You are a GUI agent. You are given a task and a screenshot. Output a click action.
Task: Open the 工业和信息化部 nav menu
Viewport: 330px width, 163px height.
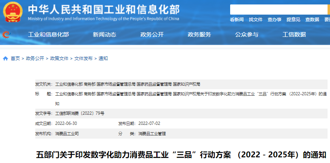(48, 34)
